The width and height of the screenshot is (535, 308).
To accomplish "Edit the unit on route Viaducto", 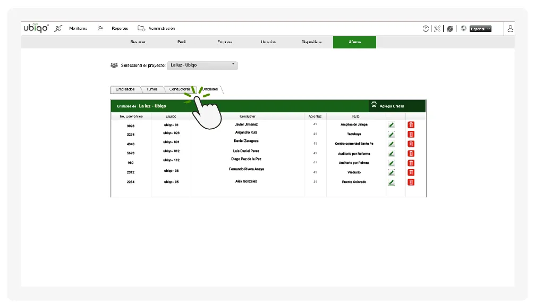I will click(x=392, y=173).
